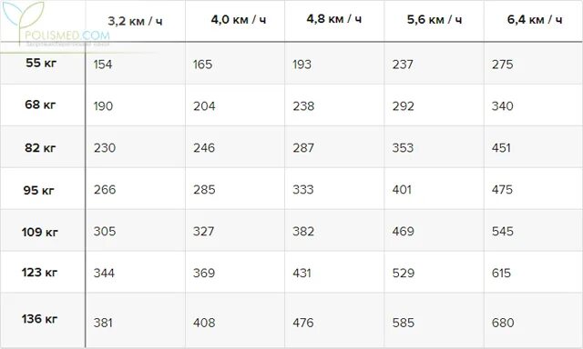Click the 82 кг row label

point(40,148)
